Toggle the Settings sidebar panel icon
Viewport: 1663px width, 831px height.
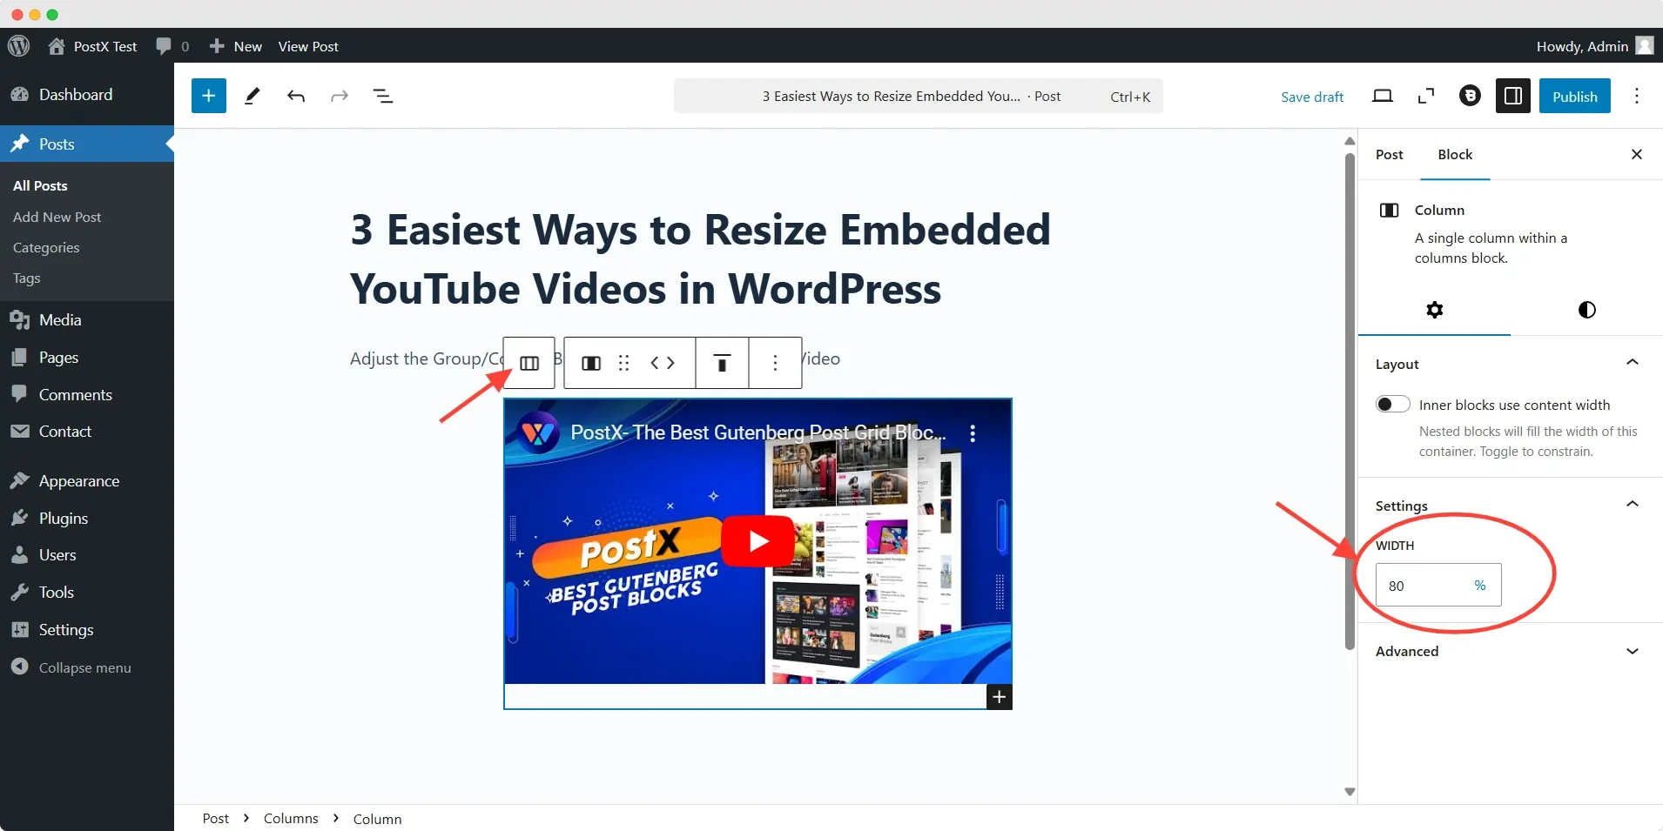tap(1513, 96)
